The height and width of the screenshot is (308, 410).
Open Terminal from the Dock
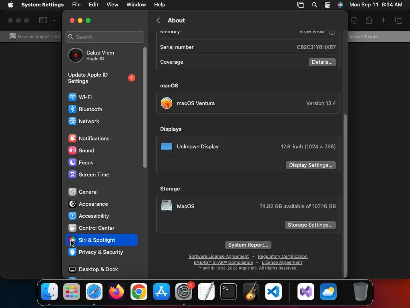(229, 292)
